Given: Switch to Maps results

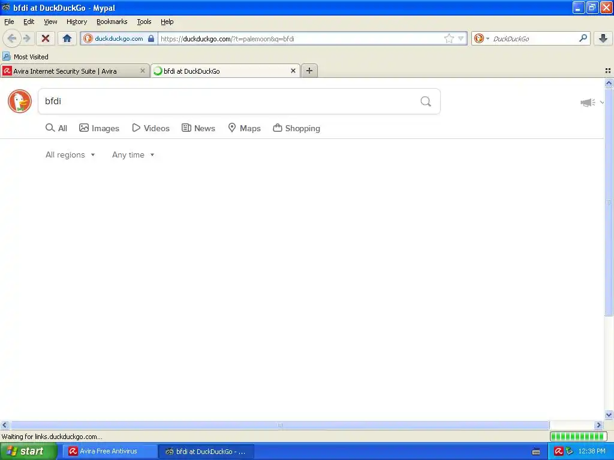Looking at the screenshot, I should [245, 128].
